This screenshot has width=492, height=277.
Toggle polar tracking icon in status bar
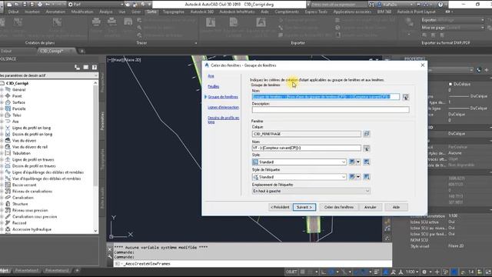point(331,272)
